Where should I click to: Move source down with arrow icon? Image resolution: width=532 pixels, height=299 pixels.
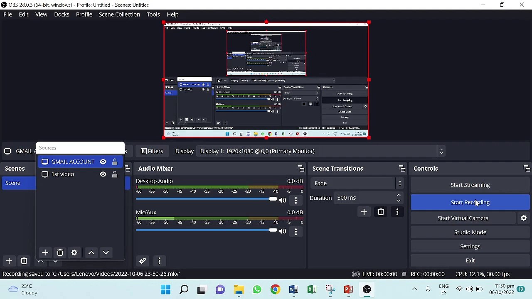click(106, 252)
